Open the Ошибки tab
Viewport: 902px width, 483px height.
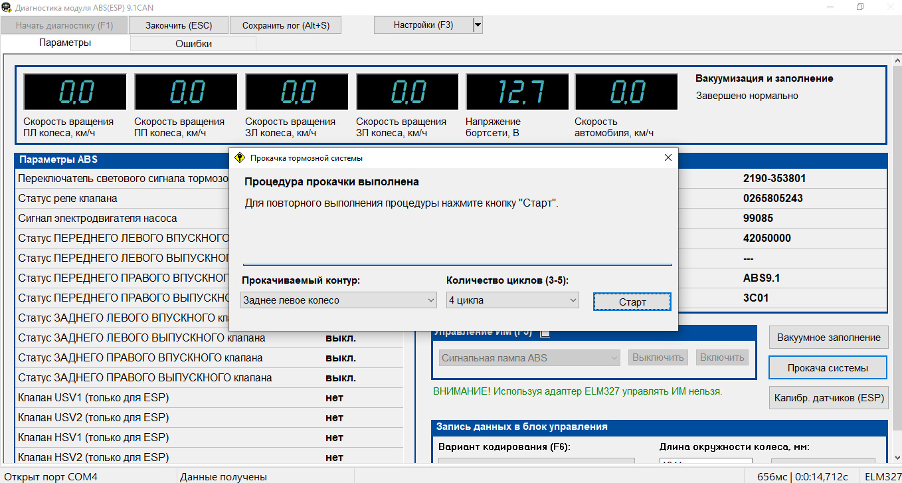click(x=193, y=44)
